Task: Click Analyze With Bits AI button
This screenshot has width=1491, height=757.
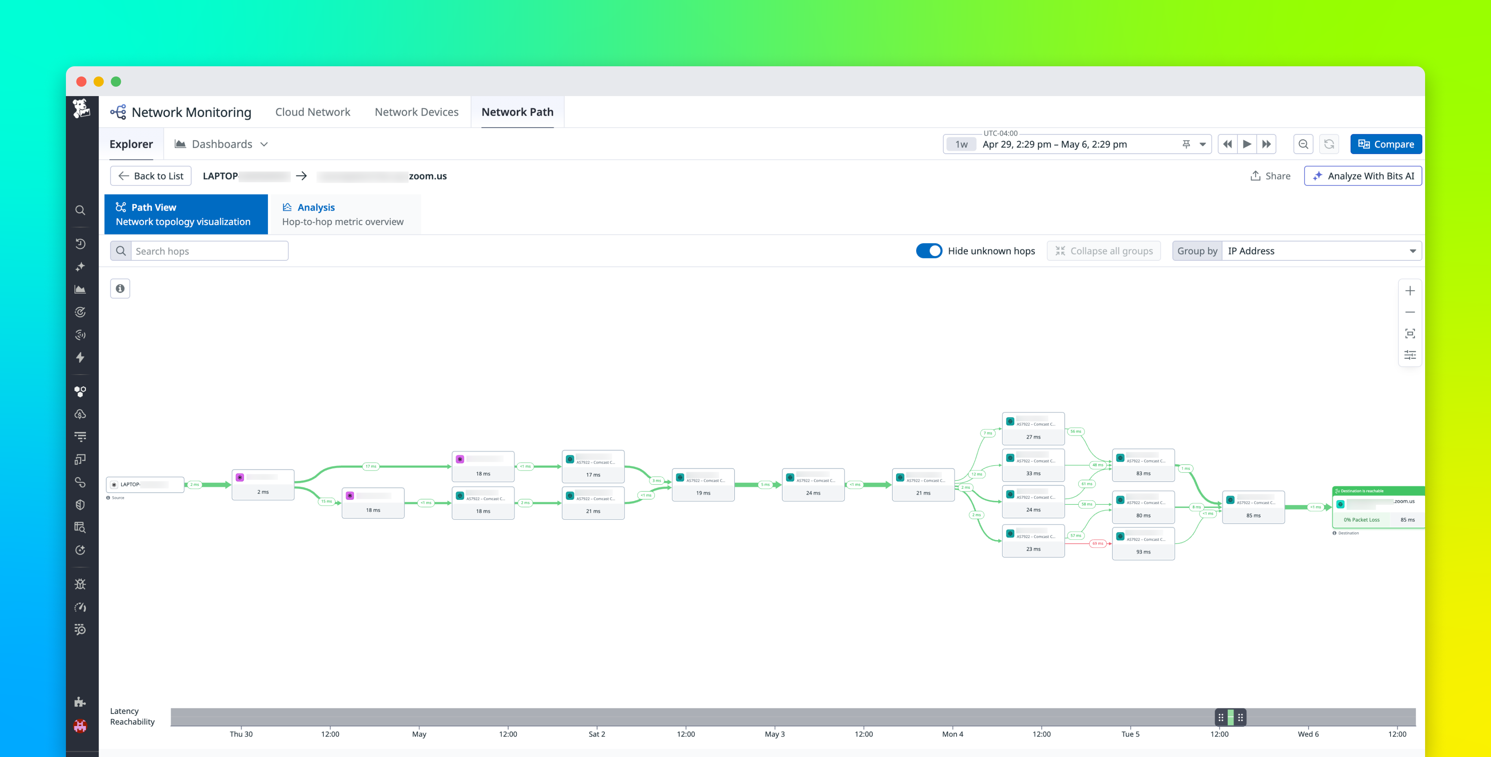Action: tap(1363, 176)
